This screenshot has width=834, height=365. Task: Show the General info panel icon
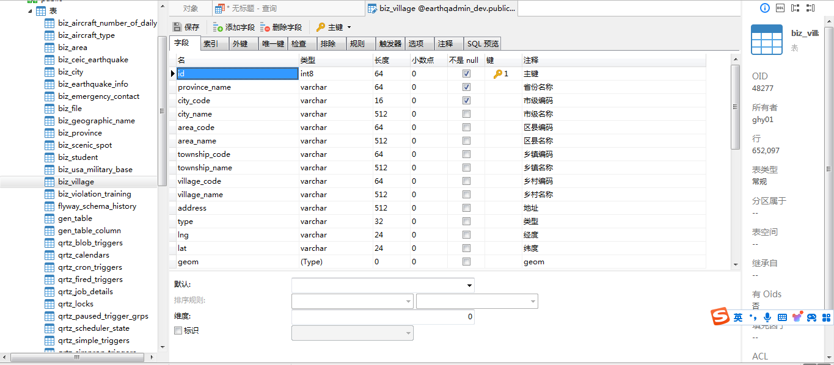(x=764, y=8)
